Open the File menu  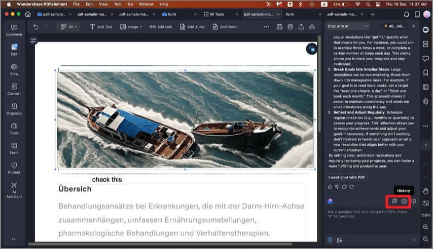[76, 4]
